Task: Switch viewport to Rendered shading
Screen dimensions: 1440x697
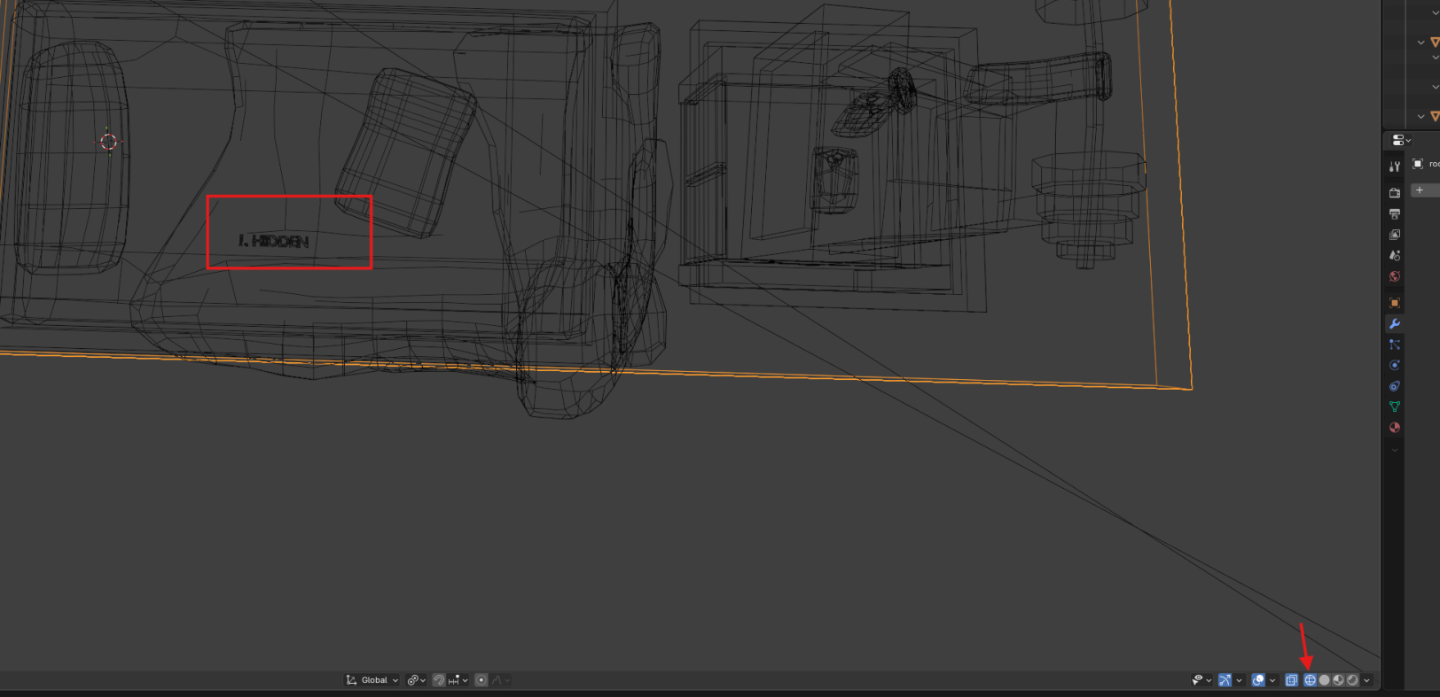Action: tap(1352, 680)
